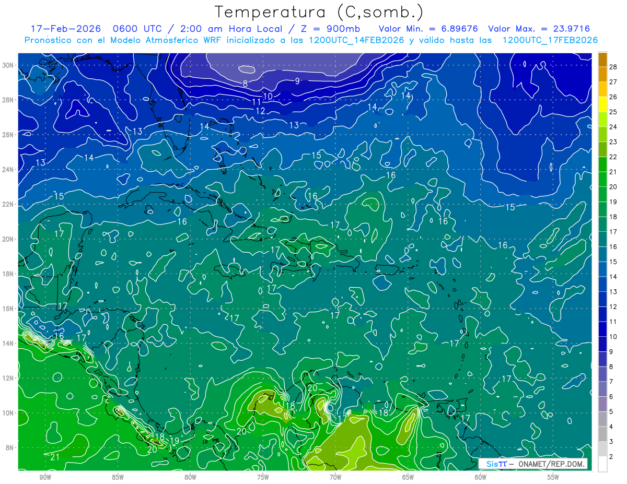Click the colorbar scale label 28

(613, 66)
